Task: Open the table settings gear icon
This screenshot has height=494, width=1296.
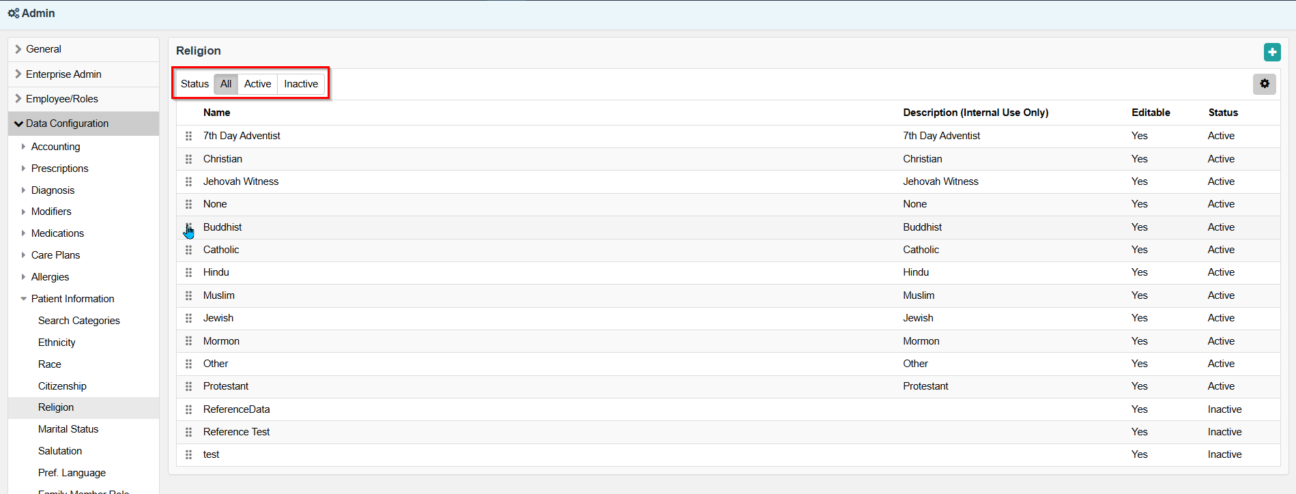Action: [x=1265, y=84]
